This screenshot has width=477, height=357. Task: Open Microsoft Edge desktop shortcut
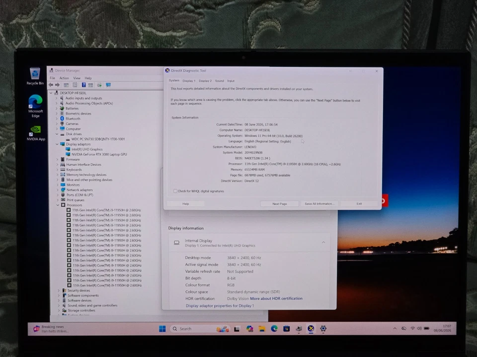tap(35, 106)
